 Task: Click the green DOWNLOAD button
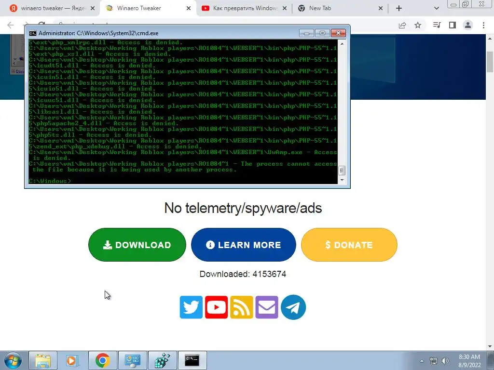point(137,245)
